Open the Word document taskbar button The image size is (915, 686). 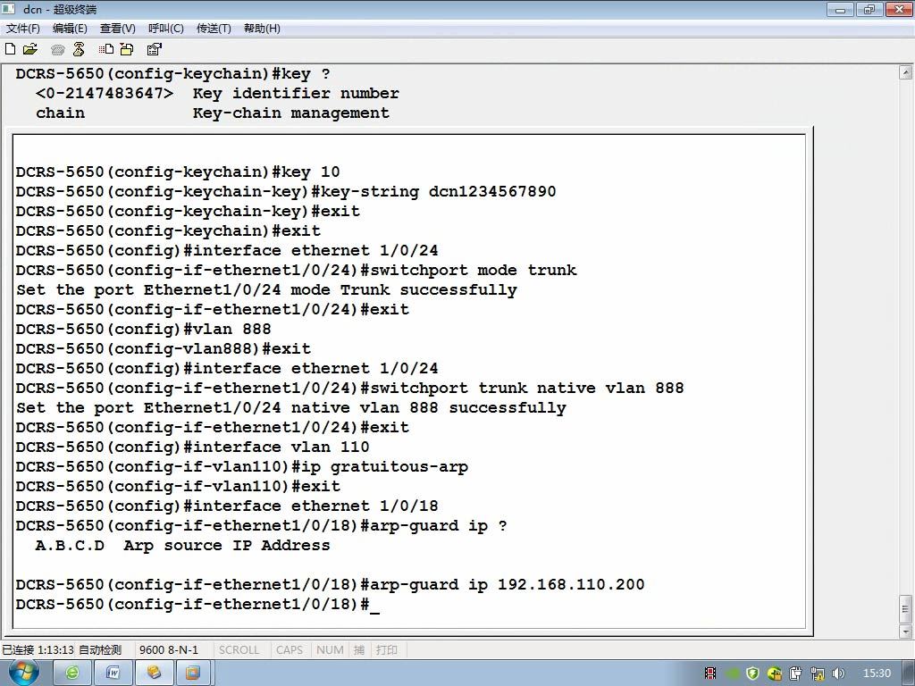click(113, 673)
